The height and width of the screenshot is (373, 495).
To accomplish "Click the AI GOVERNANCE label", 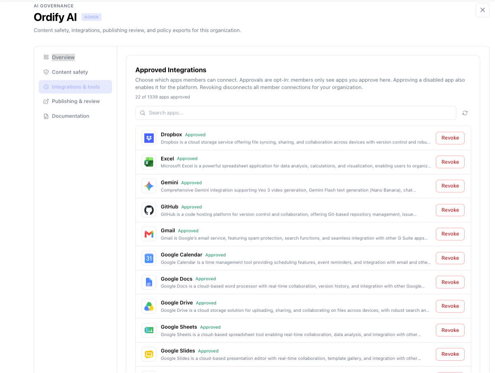I will (54, 6).
